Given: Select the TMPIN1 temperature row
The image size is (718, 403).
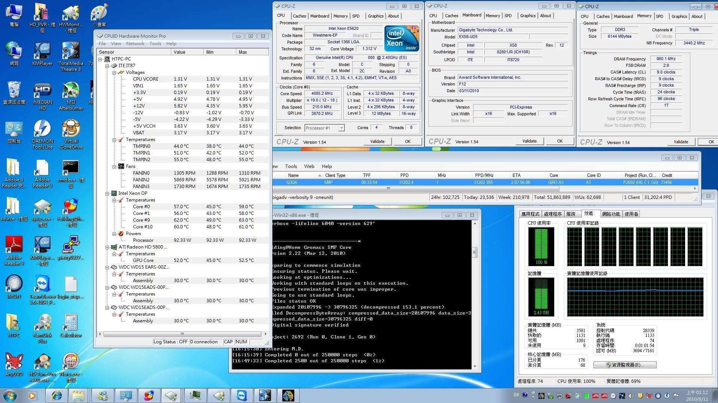Looking at the screenshot, I should coord(183,153).
